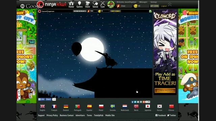Visit the Twitter footer link

(171, 115)
